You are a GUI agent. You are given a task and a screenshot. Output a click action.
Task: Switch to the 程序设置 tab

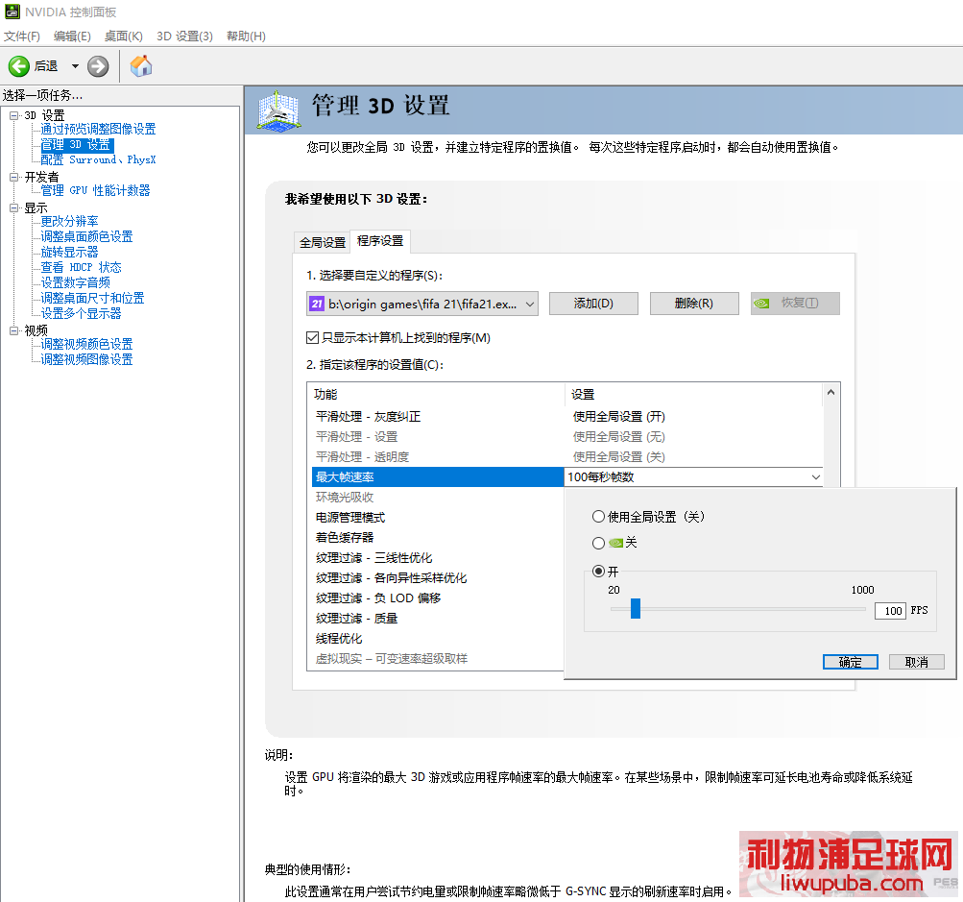point(380,241)
